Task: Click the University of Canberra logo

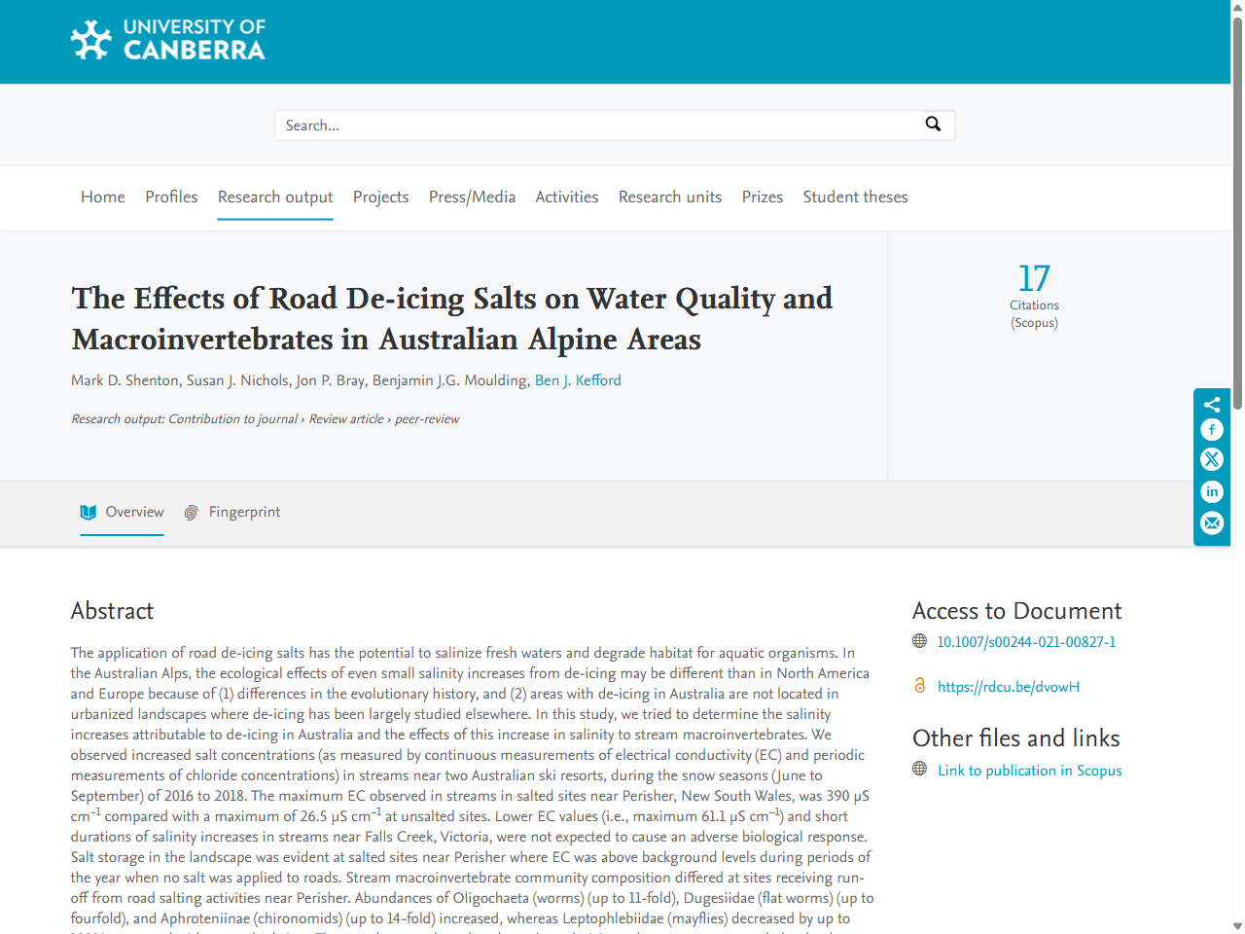Action: 167,40
